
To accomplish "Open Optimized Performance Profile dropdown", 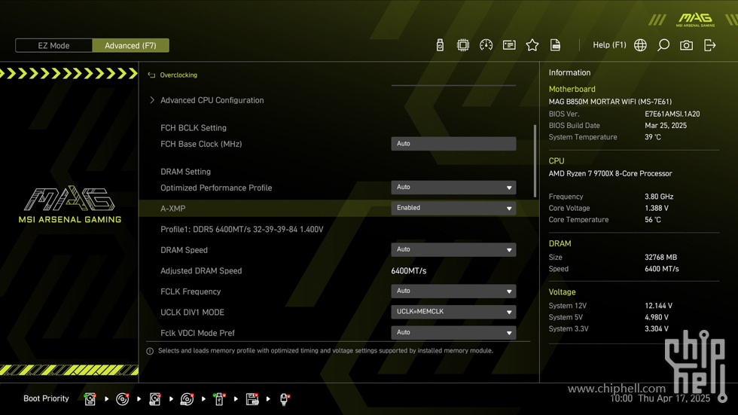I will coord(453,188).
